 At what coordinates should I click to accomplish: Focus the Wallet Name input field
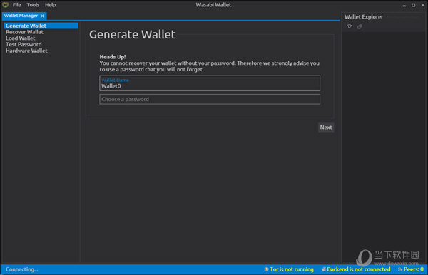pos(210,83)
